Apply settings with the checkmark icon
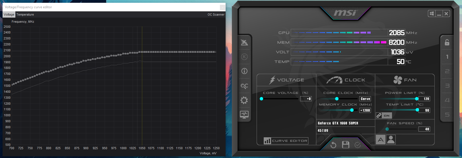The width and height of the screenshot is (462, 158). pyautogui.click(x=358, y=145)
